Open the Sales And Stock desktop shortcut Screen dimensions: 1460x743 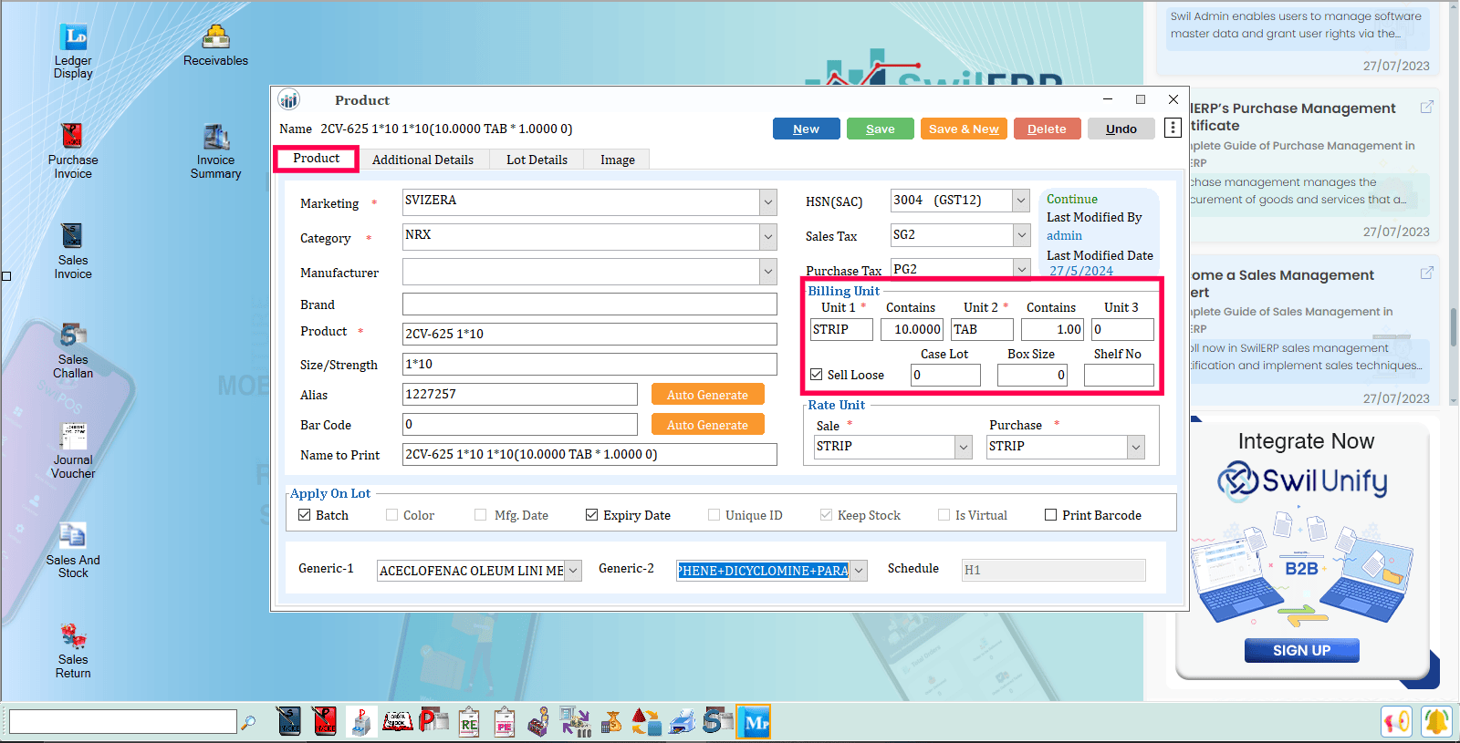(x=73, y=550)
